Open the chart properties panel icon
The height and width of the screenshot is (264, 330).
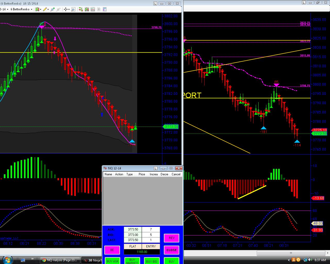tap(104, 9)
